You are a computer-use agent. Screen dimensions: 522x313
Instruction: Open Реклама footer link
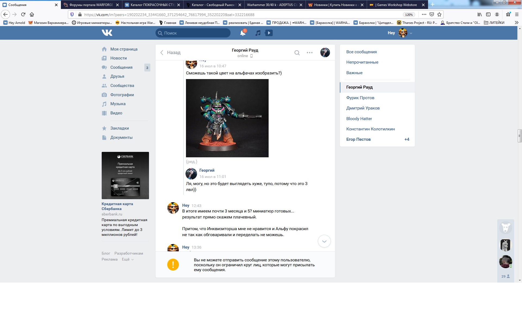pos(110,259)
